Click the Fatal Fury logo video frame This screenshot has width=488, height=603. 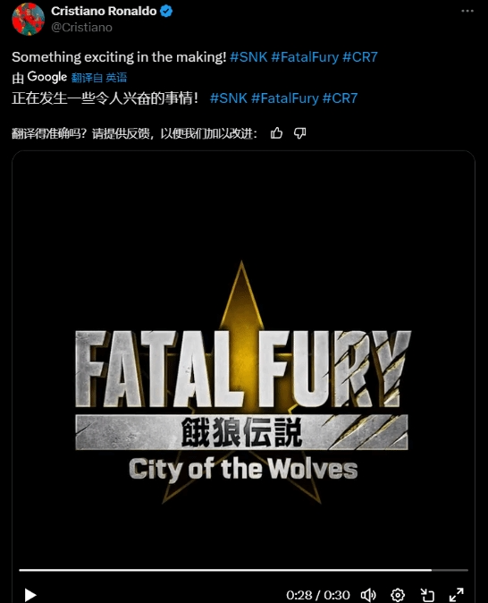243,381
